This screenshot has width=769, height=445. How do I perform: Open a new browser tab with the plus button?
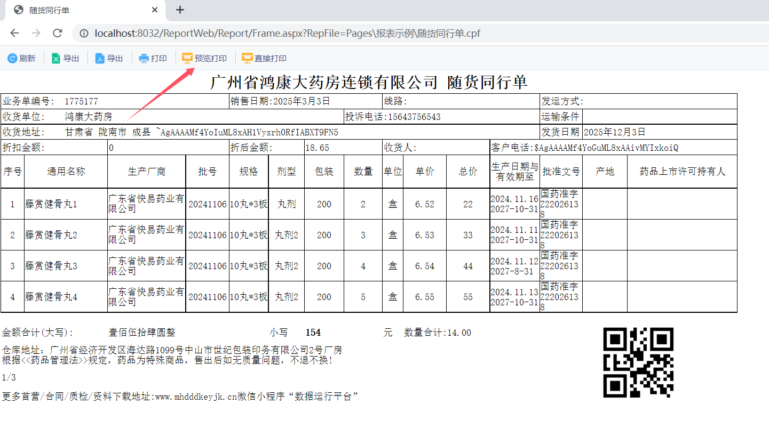pyautogui.click(x=180, y=10)
